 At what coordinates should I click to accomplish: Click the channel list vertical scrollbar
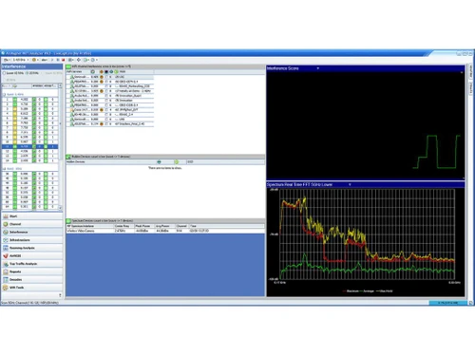60,146
